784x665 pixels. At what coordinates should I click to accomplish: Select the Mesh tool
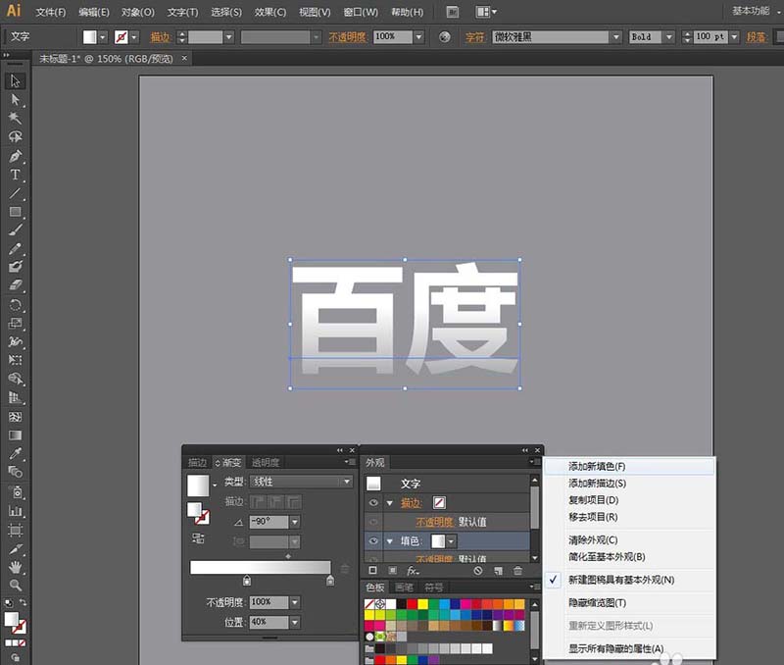pos(15,417)
